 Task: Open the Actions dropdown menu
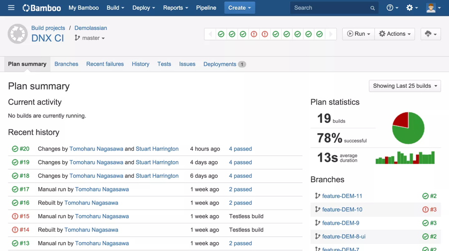coord(395,34)
